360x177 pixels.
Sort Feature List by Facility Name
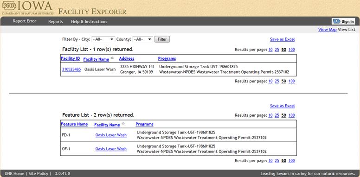pos(107,125)
